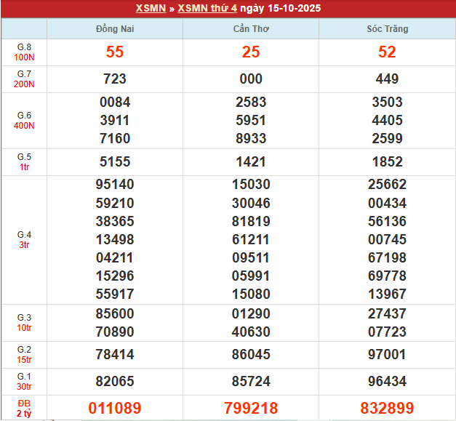This screenshot has height=421, width=456.
Task: Click Đồng Nai G.8 number 55
Action: pos(115,52)
